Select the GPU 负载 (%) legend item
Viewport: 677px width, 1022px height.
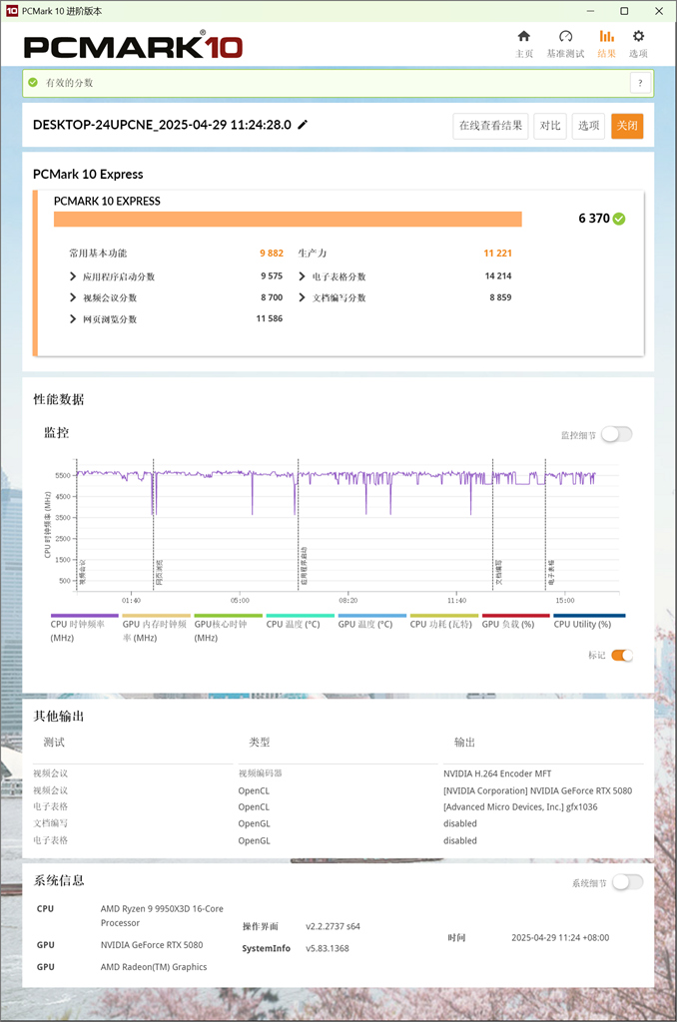coord(514,622)
